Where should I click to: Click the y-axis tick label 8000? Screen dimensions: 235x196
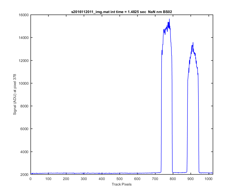click(x=25, y=106)
